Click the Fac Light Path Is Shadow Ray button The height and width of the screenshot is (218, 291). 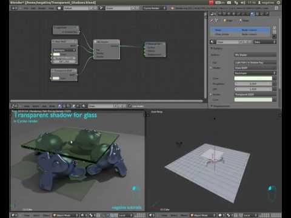coord(255,62)
